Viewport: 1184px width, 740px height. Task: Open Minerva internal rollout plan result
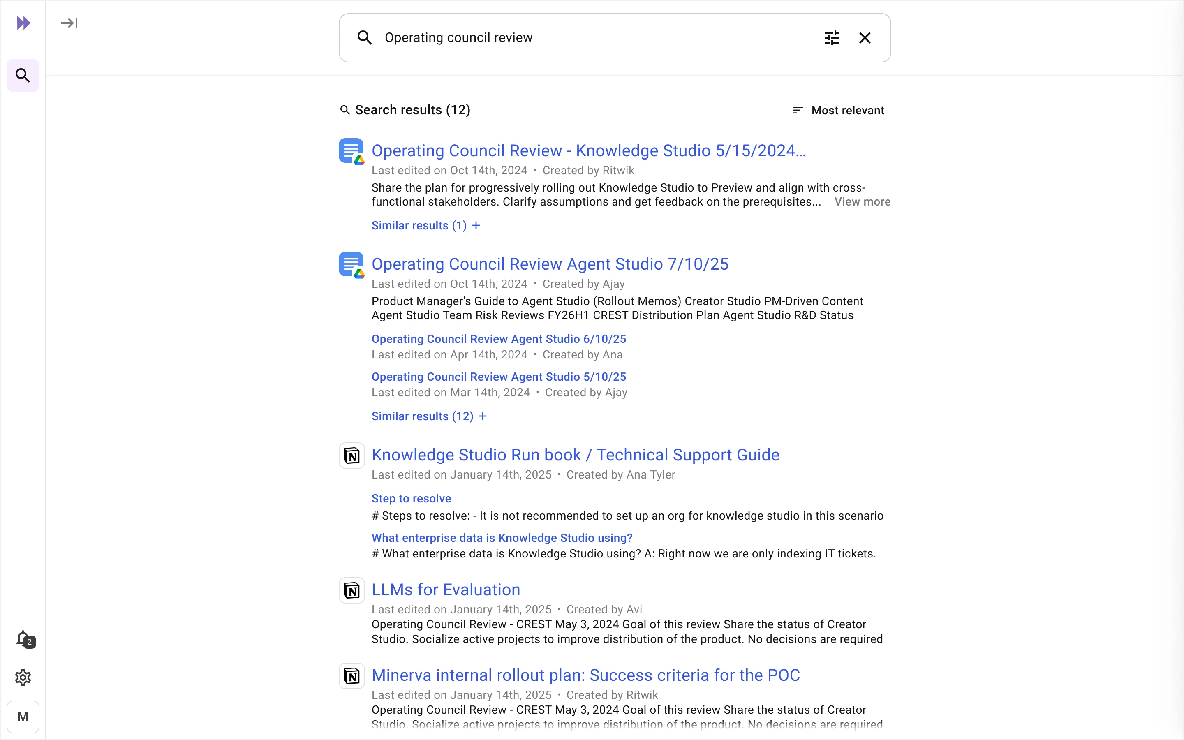(x=586, y=675)
